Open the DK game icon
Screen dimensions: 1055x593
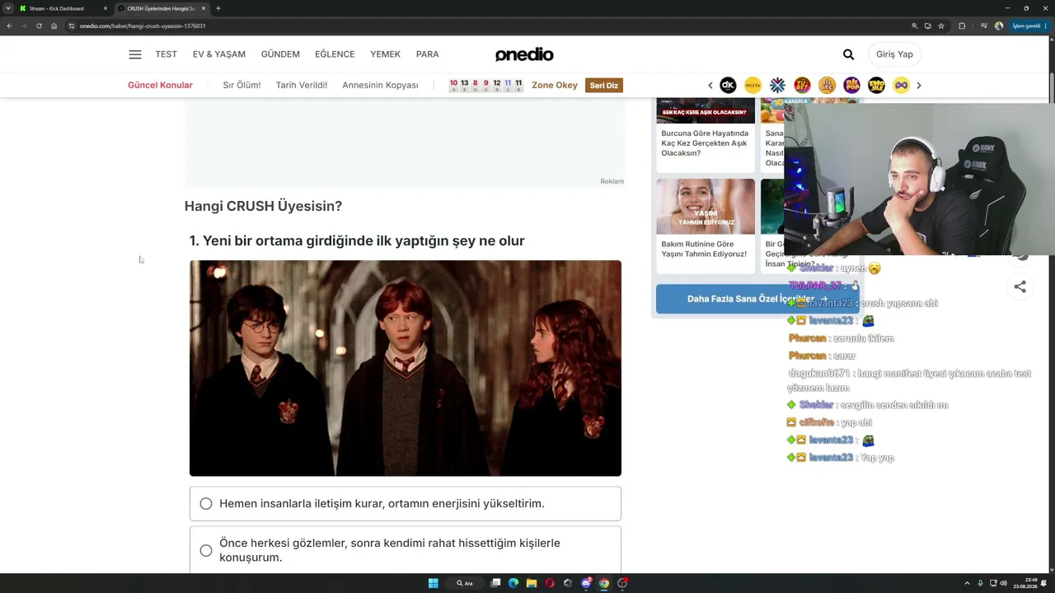pos(728,85)
